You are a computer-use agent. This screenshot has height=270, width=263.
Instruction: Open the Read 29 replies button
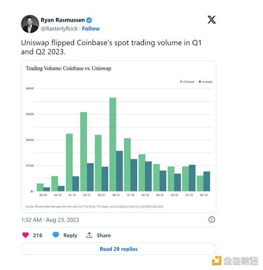(x=118, y=249)
